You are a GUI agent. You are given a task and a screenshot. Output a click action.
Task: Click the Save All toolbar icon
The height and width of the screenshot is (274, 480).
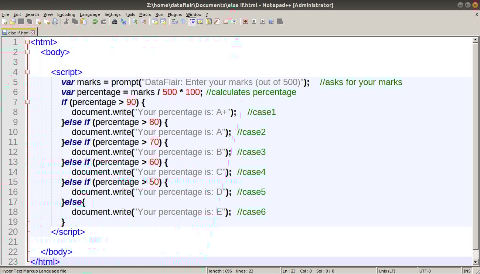coord(30,21)
